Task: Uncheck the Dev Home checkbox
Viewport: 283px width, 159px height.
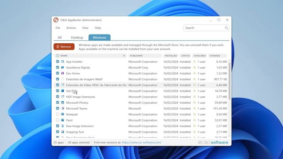Action: click(57, 73)
